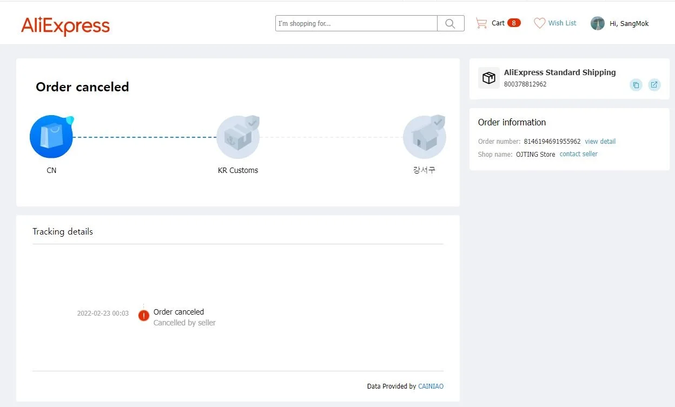
Task: Open the "Hi, SangMok" account menu
Action: pos(629,24)
